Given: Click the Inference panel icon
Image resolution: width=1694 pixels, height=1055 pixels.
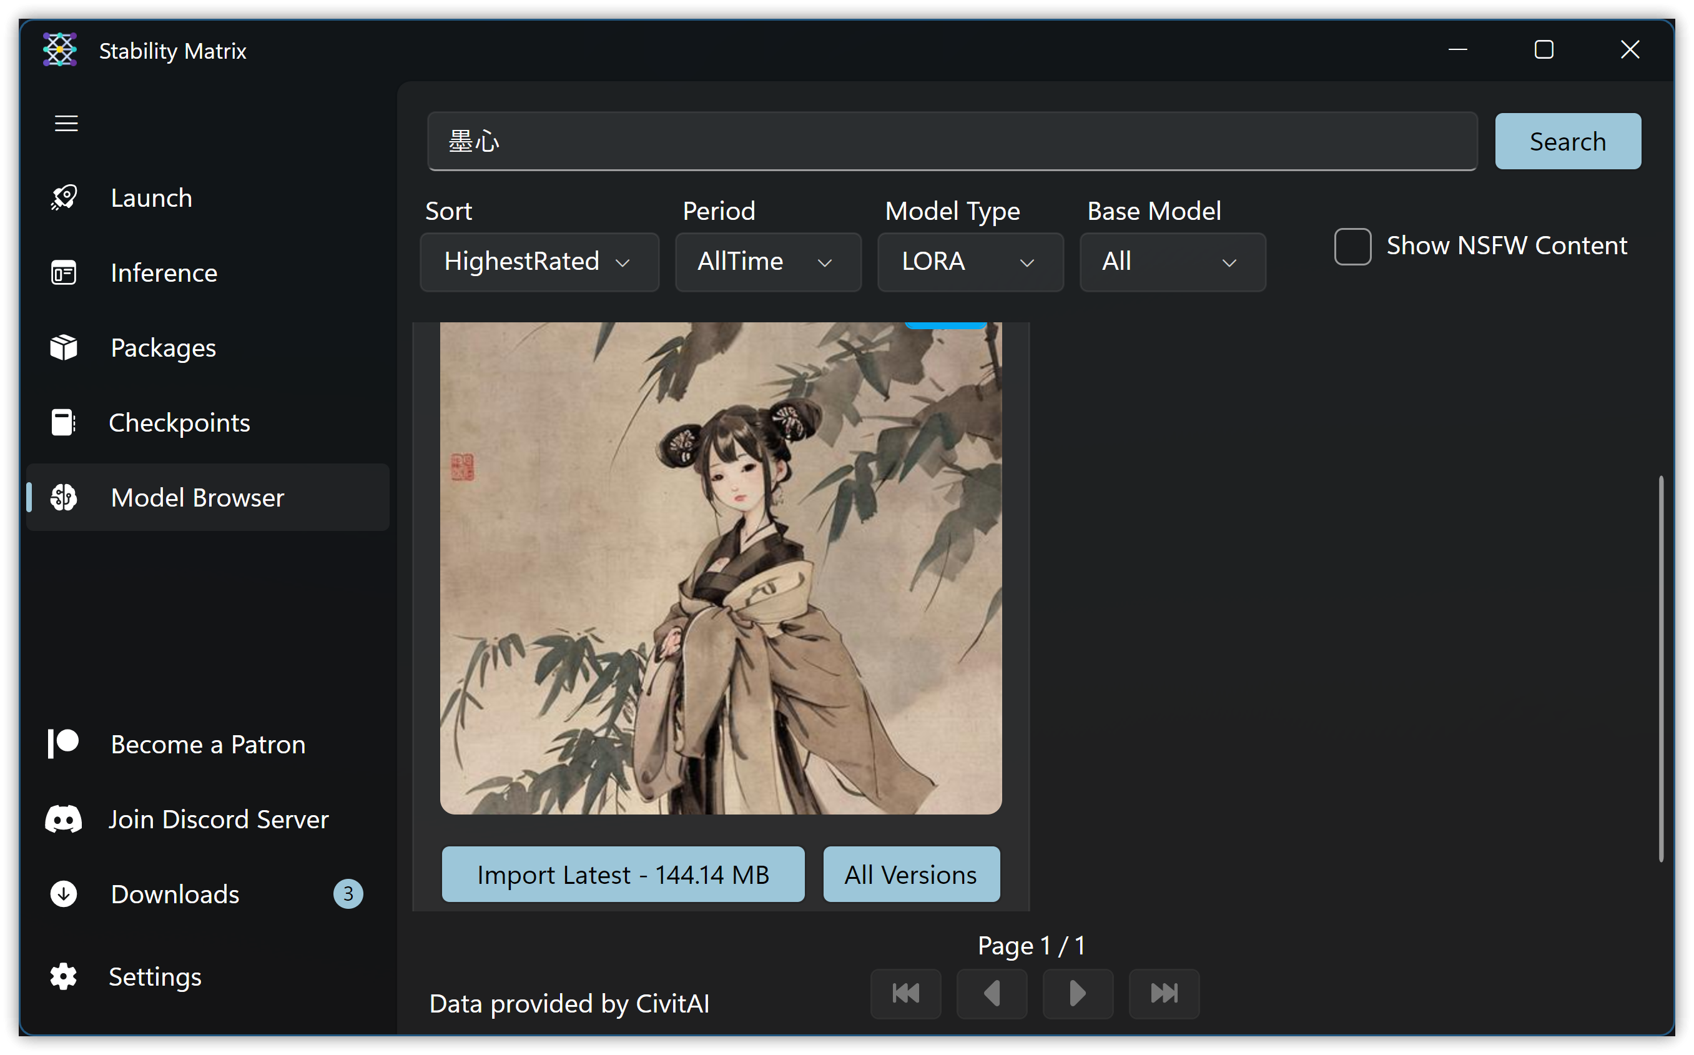Looking at the screenshot, I should (x=64, y=273).
